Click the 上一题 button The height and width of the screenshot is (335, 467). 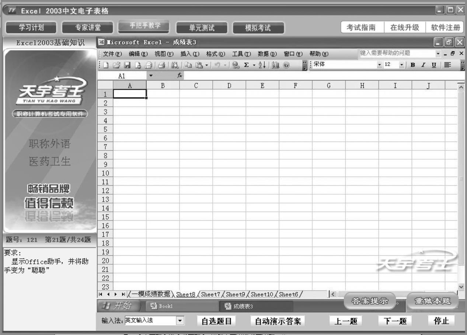pyautogui.click(x=345, y=321)
